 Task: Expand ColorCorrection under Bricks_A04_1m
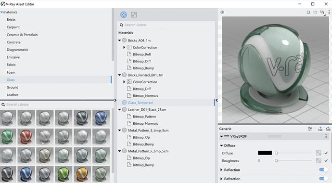point(124,47)
